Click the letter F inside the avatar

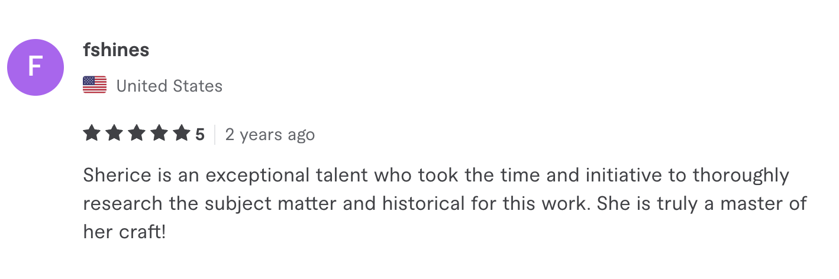[36, 67]
